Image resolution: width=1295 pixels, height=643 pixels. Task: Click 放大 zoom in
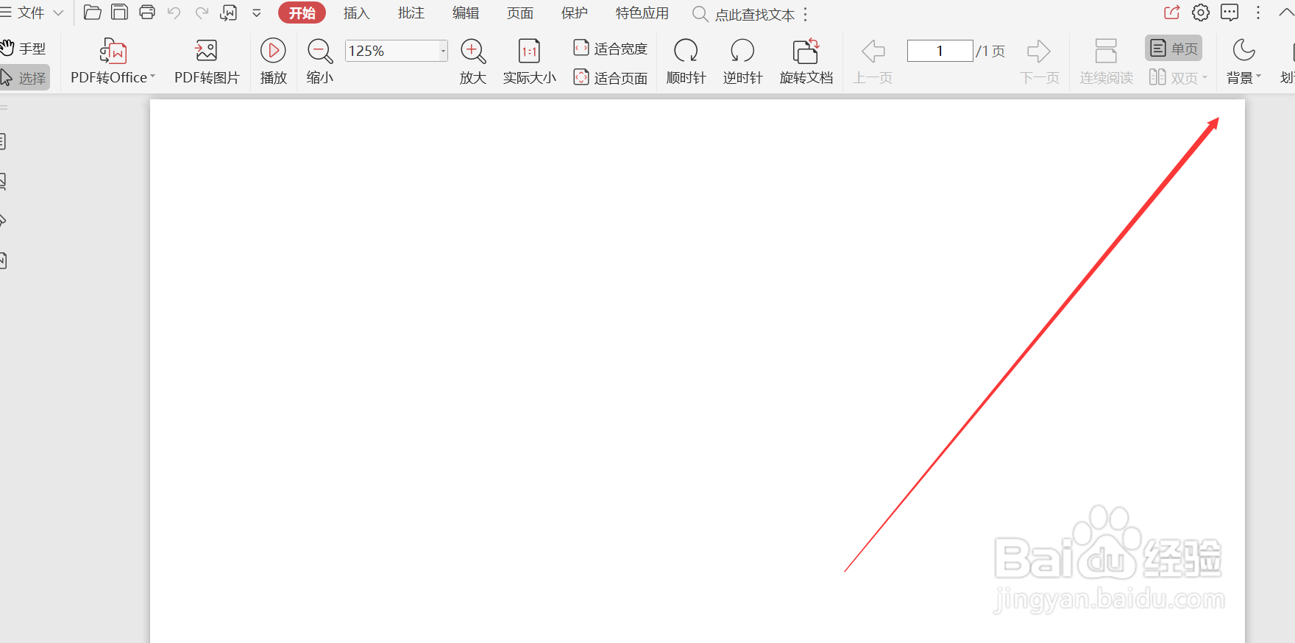click(473, 63)
